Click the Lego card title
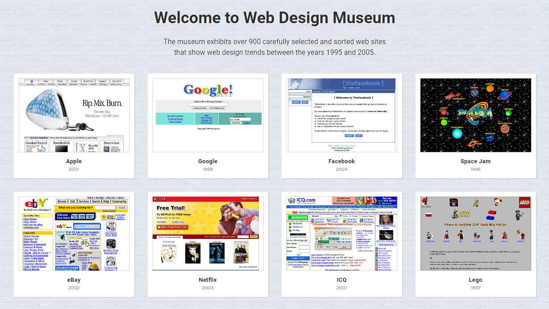The image size is (549, 309). tap(476, 280)
